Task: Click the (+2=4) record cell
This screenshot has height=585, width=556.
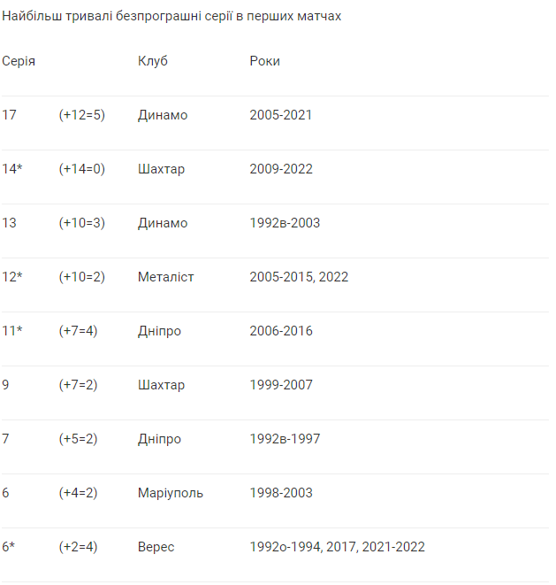Action: [79, 547]
